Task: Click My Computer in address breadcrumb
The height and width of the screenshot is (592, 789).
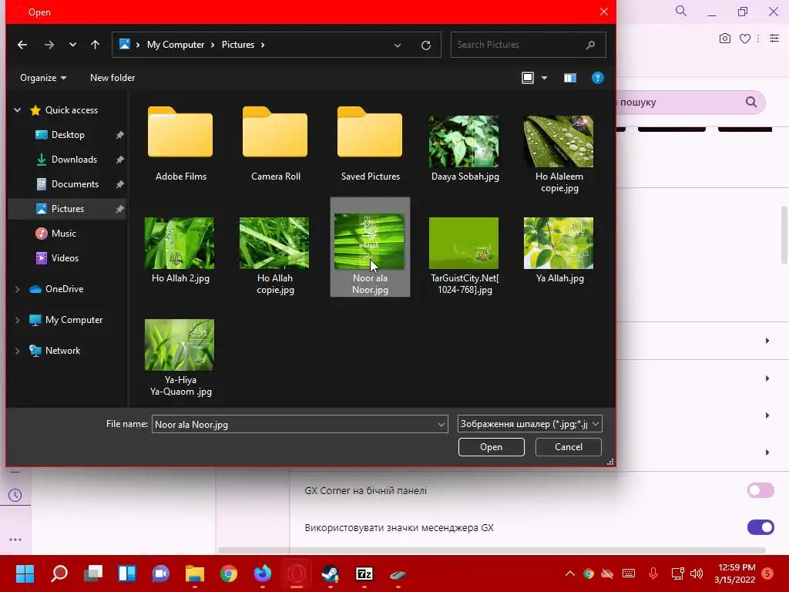Action: pyautogui.click(x=176, y=45)
